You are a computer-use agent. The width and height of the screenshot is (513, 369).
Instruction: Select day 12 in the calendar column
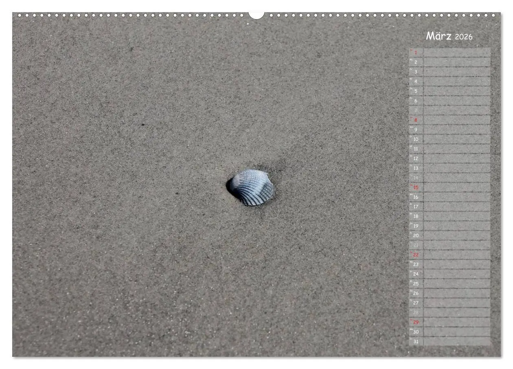click(x=416, y=158)
